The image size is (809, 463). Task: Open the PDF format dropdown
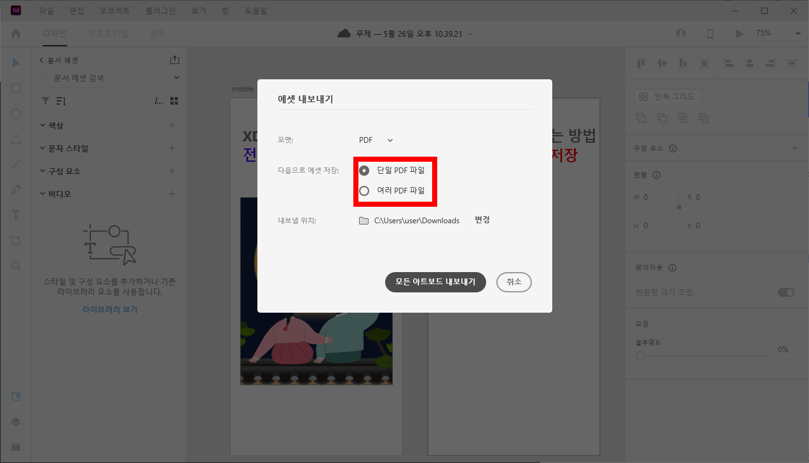point(375,140)
